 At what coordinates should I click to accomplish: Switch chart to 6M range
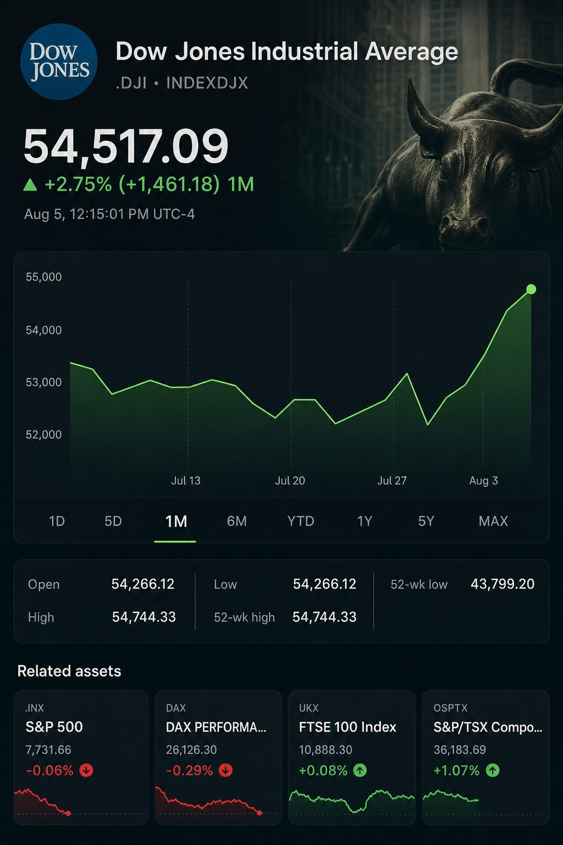coord(237,521)
